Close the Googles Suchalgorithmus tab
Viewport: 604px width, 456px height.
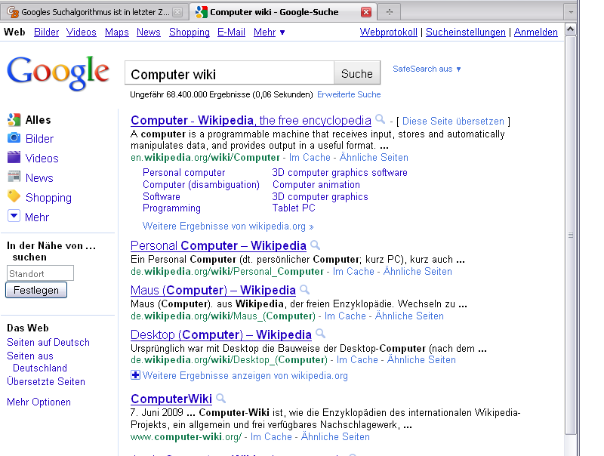click(177, 12)
